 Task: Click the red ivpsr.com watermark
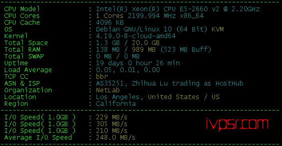tap(237, 124)
